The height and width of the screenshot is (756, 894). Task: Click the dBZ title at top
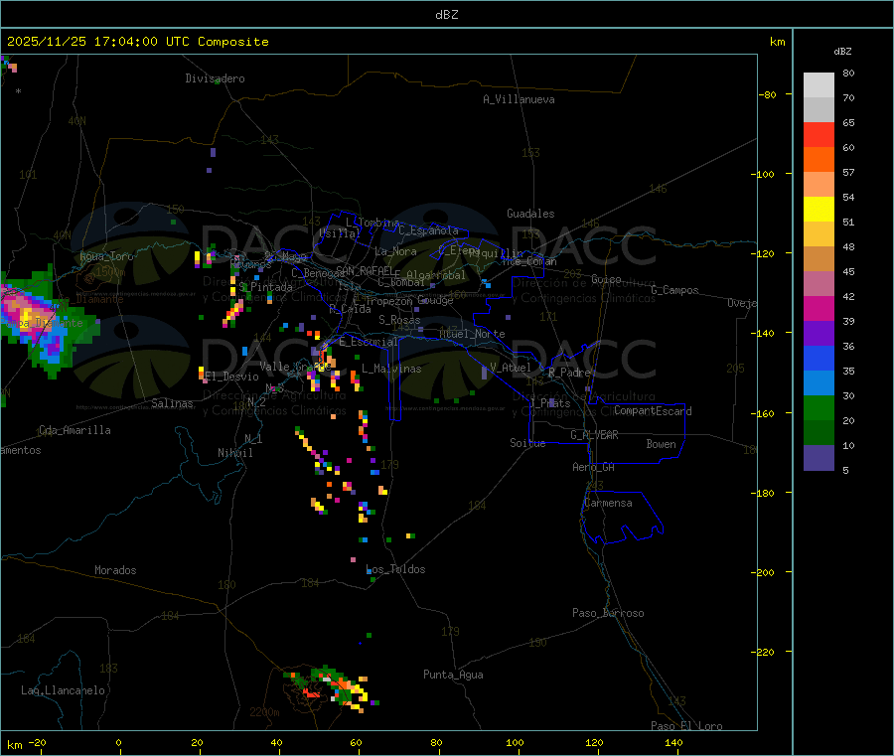[446, 15]
